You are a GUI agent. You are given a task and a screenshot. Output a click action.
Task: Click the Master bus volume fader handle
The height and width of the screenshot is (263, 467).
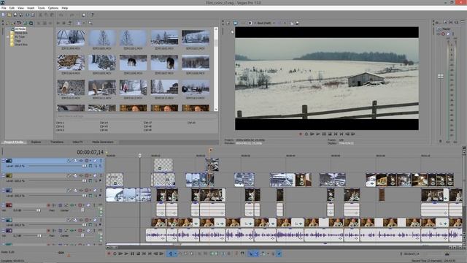441,76
